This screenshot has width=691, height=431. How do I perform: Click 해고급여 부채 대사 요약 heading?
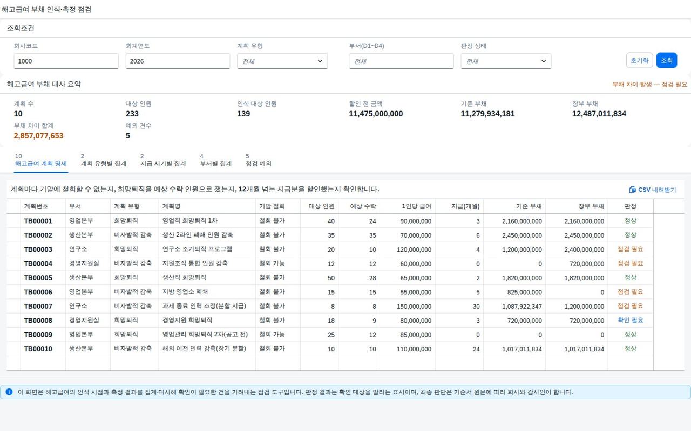click(x=44, y=84)
